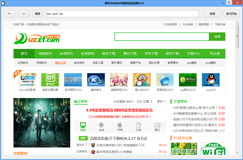Viewport: 243px width, 160px height.
Task: Click the 刷新 refresh button
Action: click(x=38, y=14)
